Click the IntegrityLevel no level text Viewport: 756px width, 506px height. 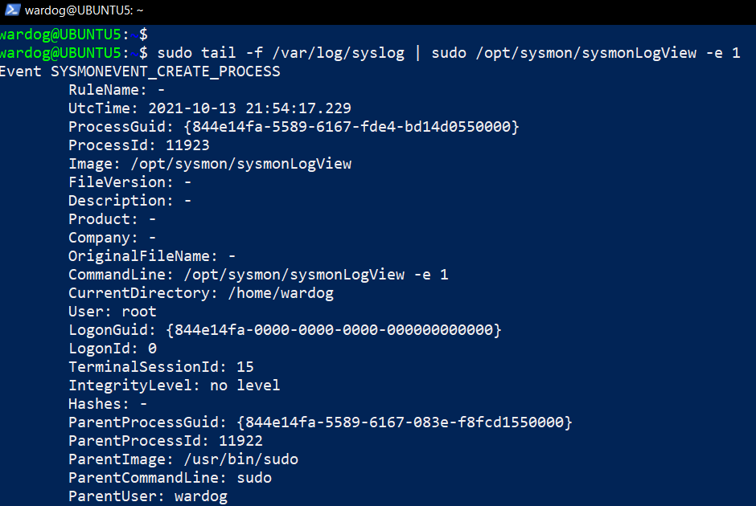click(x=245, y=386)
